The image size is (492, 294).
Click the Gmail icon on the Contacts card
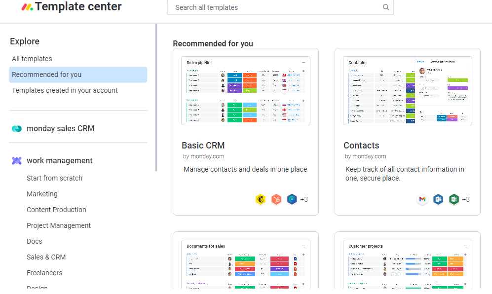tap(422, 199)
